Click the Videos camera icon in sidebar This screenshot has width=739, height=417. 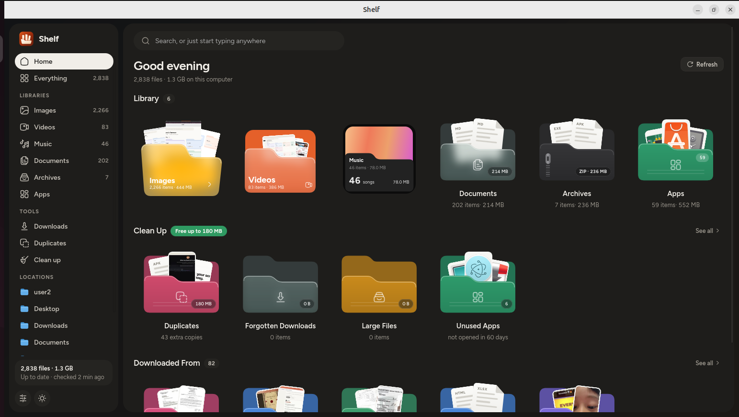pyautogui.click(x=24, y=127)
